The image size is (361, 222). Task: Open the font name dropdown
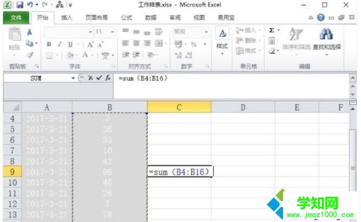pos(90,32)
